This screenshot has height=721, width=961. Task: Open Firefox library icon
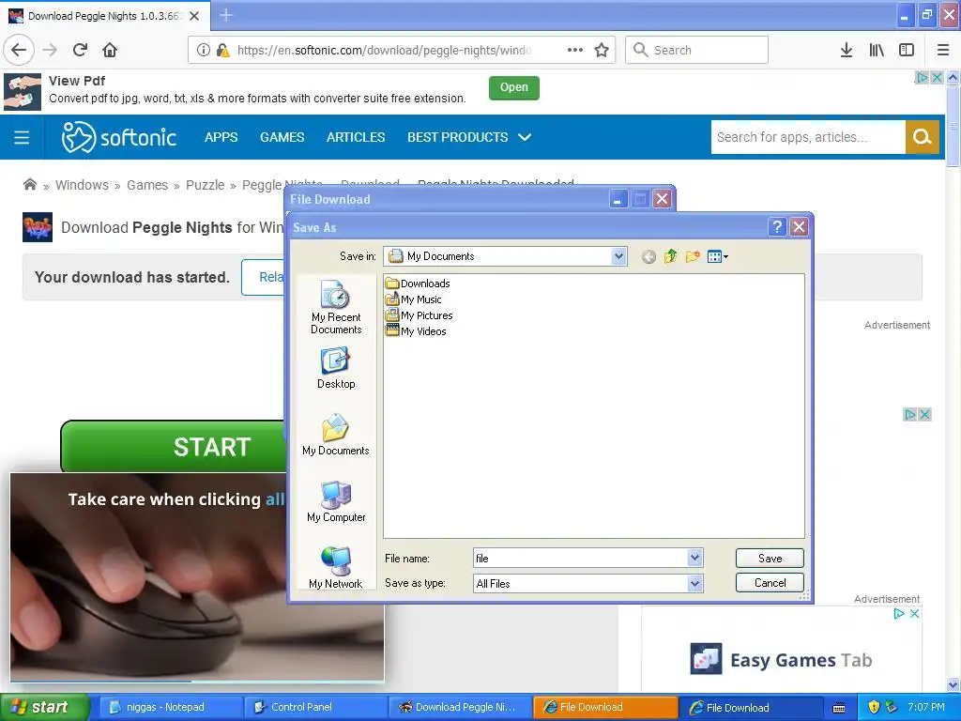click(877, 50)
